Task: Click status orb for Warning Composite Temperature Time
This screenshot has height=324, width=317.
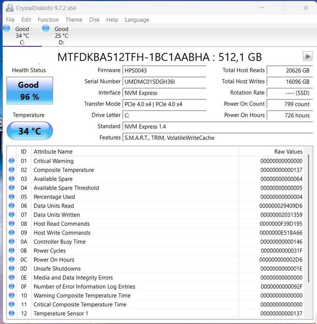Action: tap(12, 295)
